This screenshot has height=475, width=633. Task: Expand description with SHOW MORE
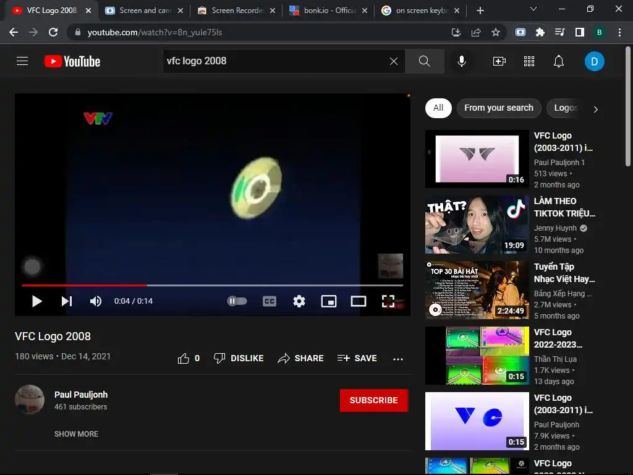(x=76, y=434)
